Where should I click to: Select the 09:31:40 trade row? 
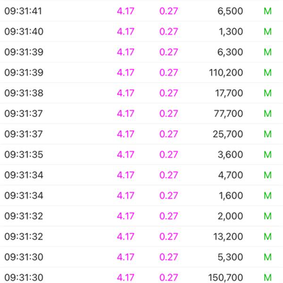pos(141,32)
